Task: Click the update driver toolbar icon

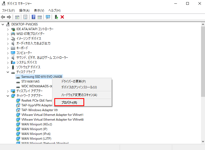Action: pyautogui.click(x=56, y=17)
